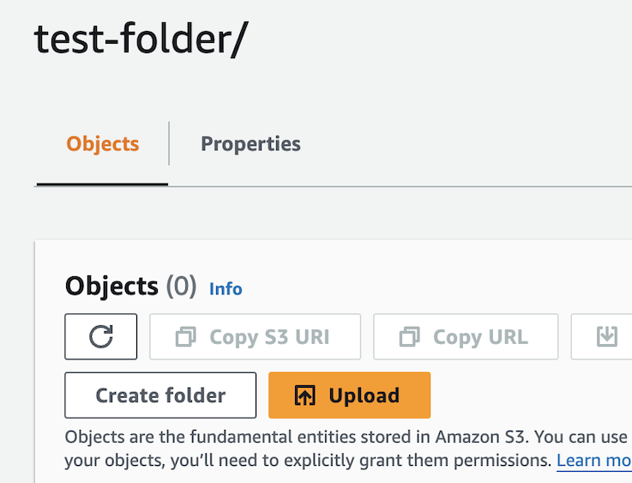Click the Copy URL button text
The image size is (632, 483).
coord(480,337)
